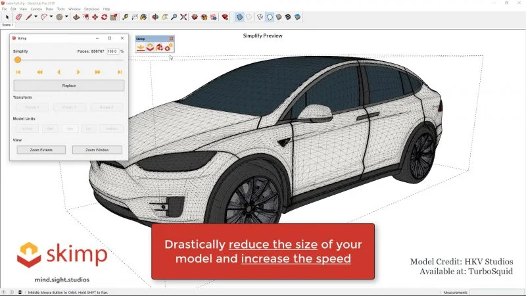Click the simplify percentage input field
Viewport: 526px width, 296px height.
pyautogui.click(x=112, y=51)
